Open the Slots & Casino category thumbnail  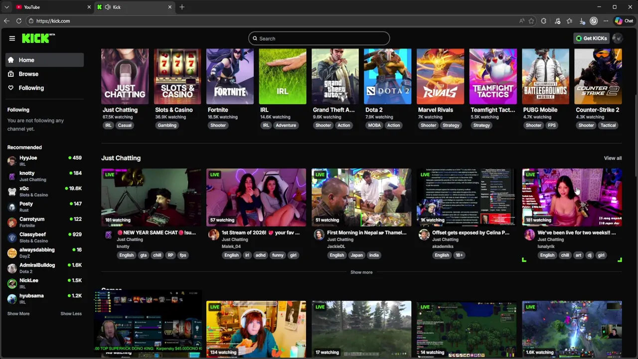click(x=177, y=76)
